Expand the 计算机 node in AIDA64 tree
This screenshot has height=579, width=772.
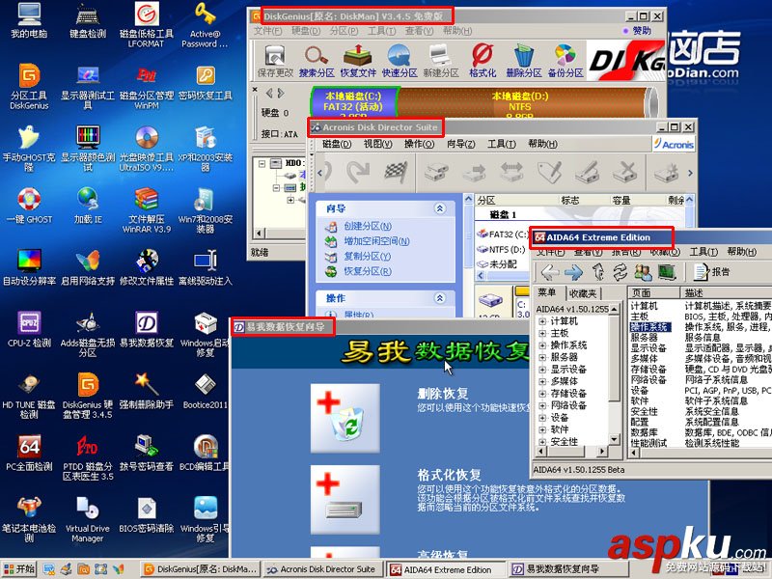(541, 321)
